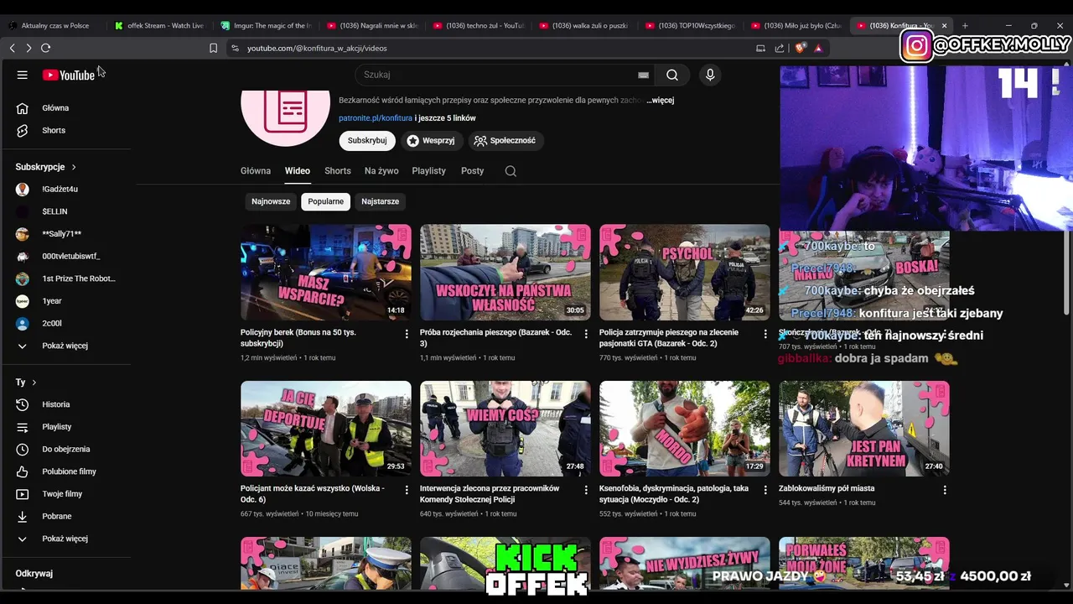Expand channel description with ...więcej
Viewport: 1073px width, 604px height.
pos(660,100)
